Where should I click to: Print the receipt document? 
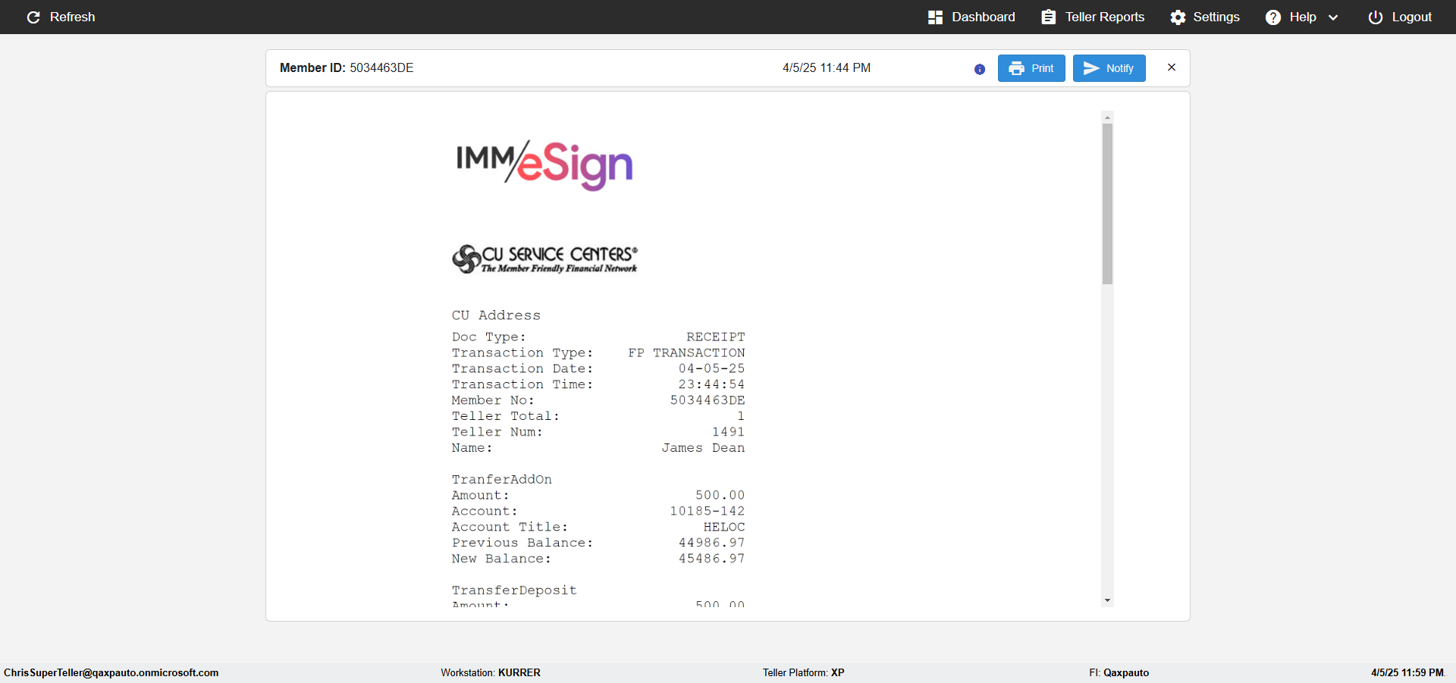pyautogui.click(x=1031, y=68)
